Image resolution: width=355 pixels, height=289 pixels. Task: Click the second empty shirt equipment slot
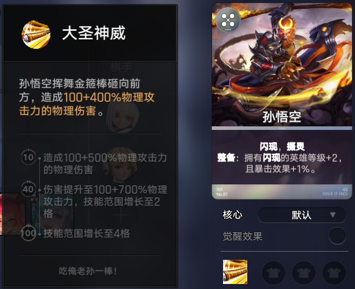coord(304,272)
